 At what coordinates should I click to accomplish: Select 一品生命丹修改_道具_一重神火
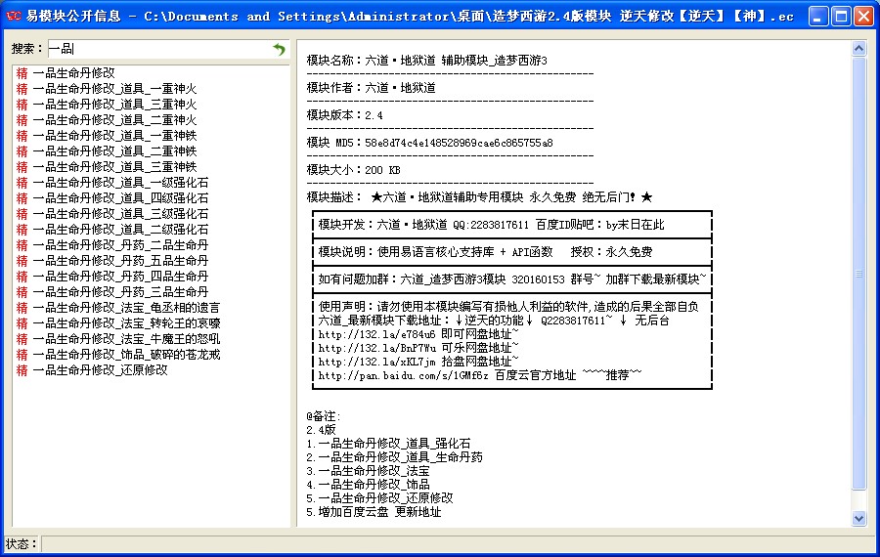(114, 89)
